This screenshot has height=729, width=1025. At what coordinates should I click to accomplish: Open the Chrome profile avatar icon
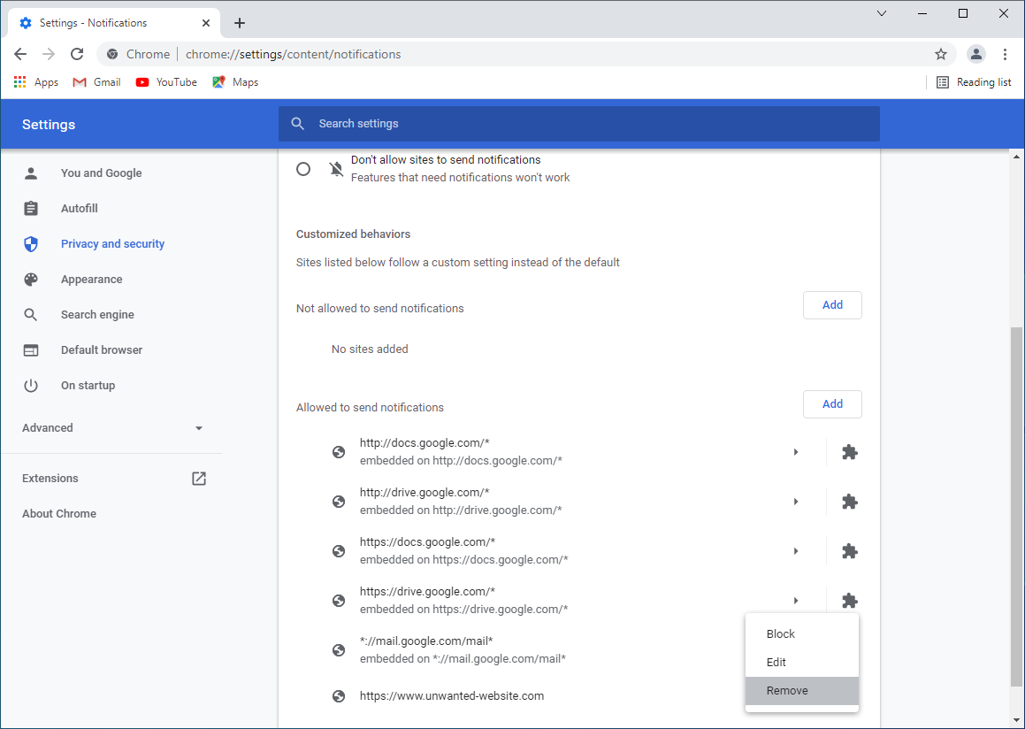975,54
